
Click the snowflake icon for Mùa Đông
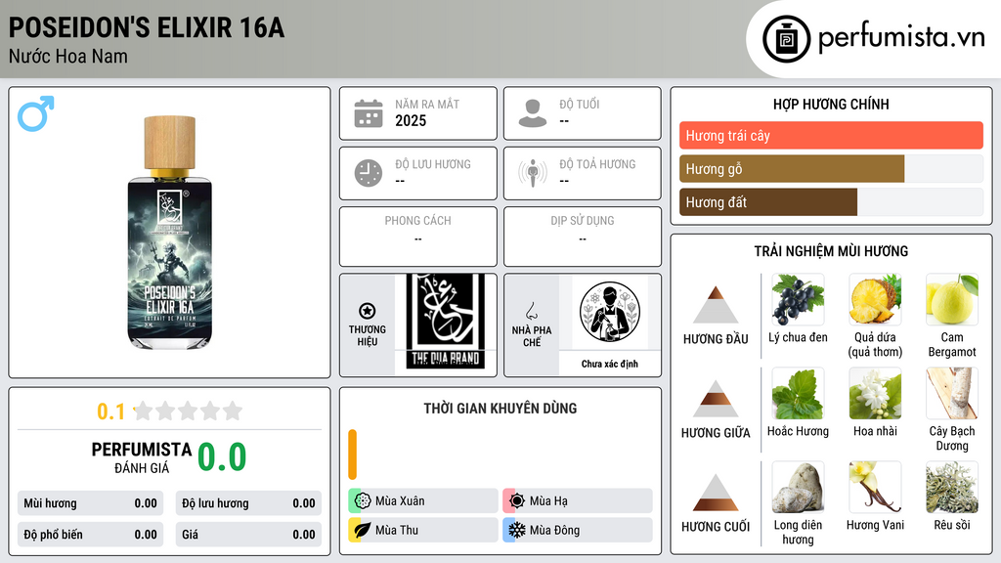[x=517, y=530]
